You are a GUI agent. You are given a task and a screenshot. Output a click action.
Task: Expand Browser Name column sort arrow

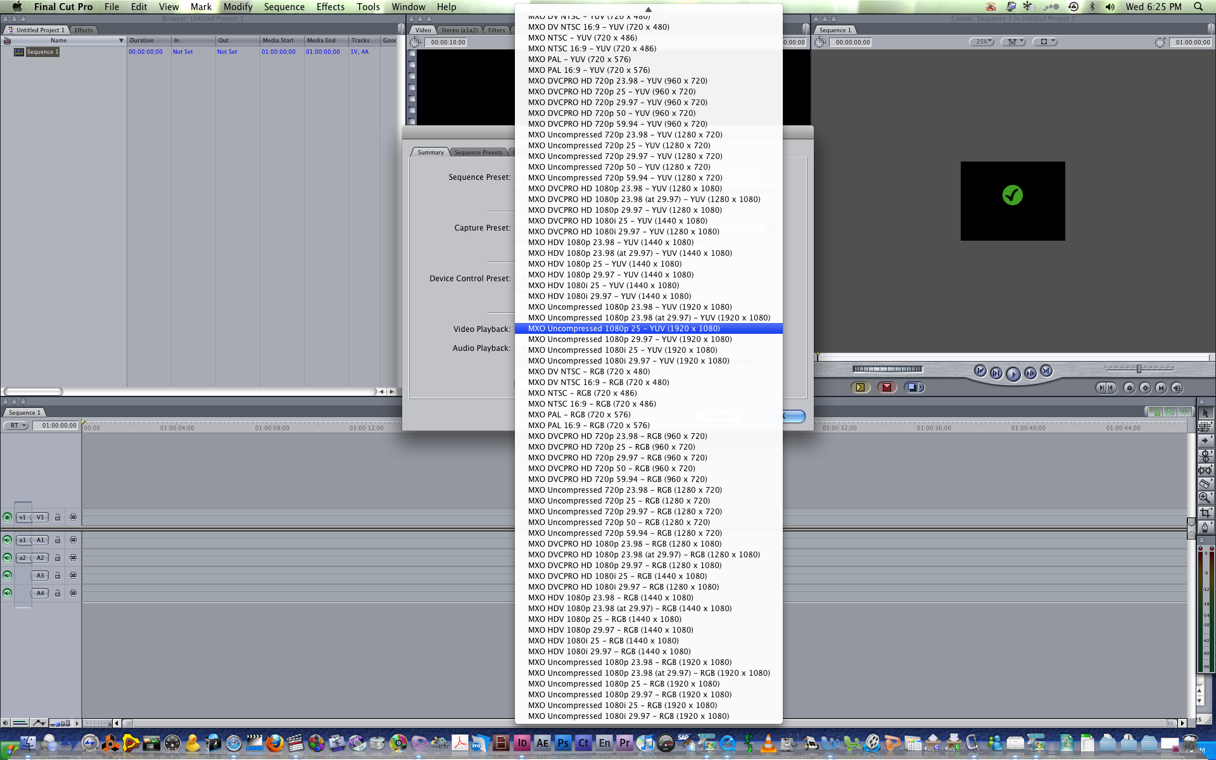(121, 41)
